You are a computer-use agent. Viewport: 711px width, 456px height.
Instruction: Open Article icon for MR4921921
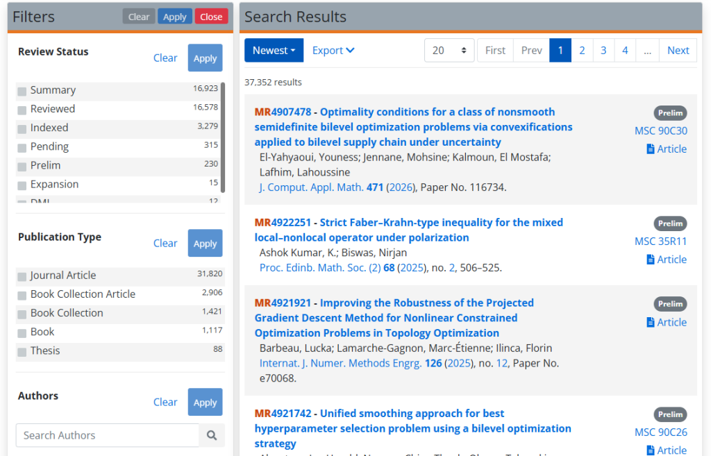pos(651,322)
